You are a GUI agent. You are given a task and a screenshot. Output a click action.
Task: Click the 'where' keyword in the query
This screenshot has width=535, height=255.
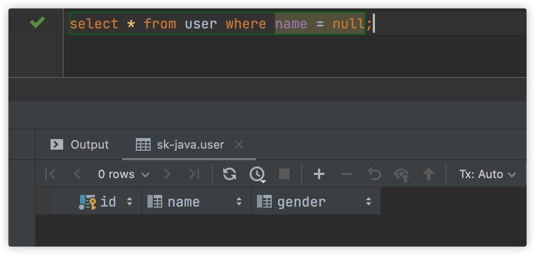(x=246, y=24)
